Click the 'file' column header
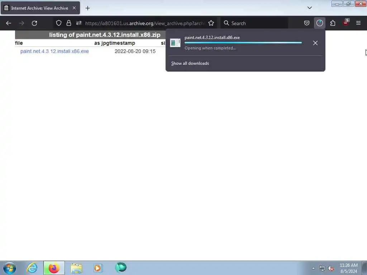 click(x=19, y=43)
